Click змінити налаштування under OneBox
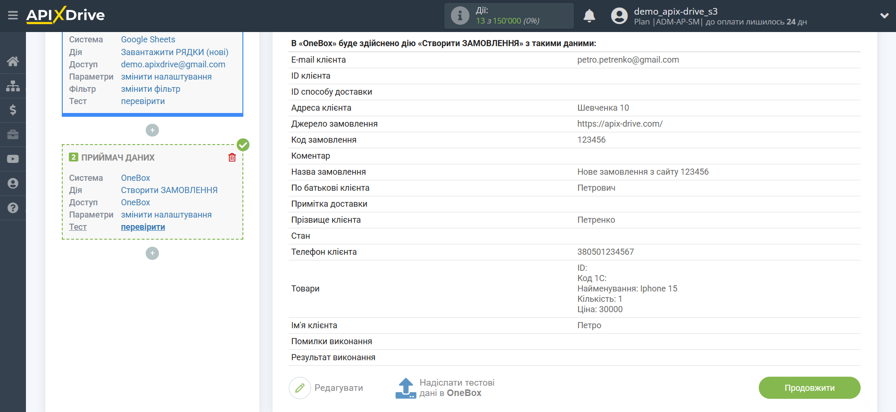Viewport: 896px width, 412px height. point(166,215)
